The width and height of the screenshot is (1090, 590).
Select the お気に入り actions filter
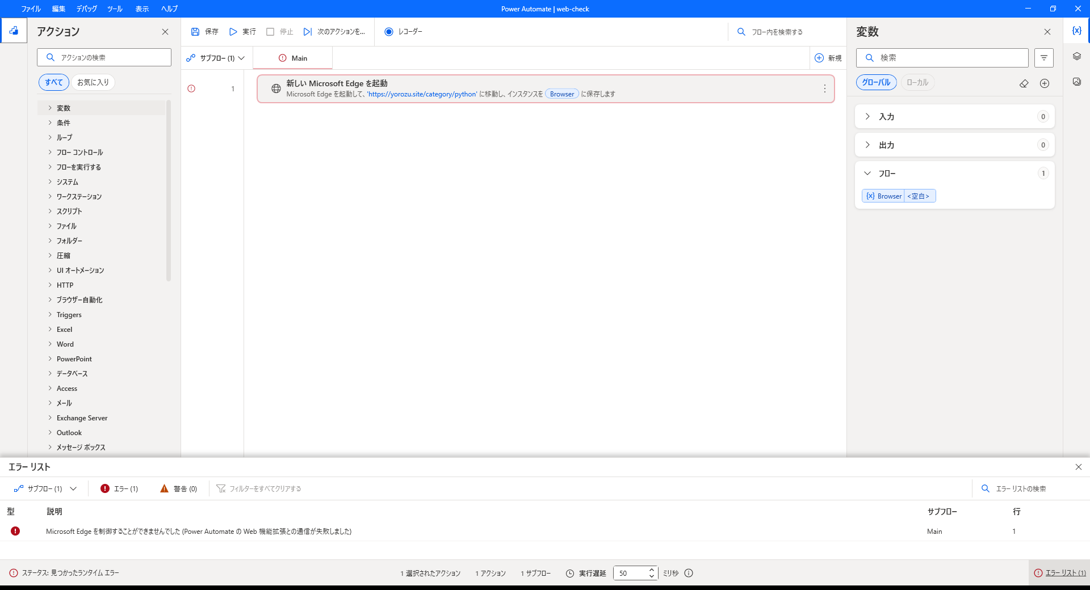coord(93,82)
